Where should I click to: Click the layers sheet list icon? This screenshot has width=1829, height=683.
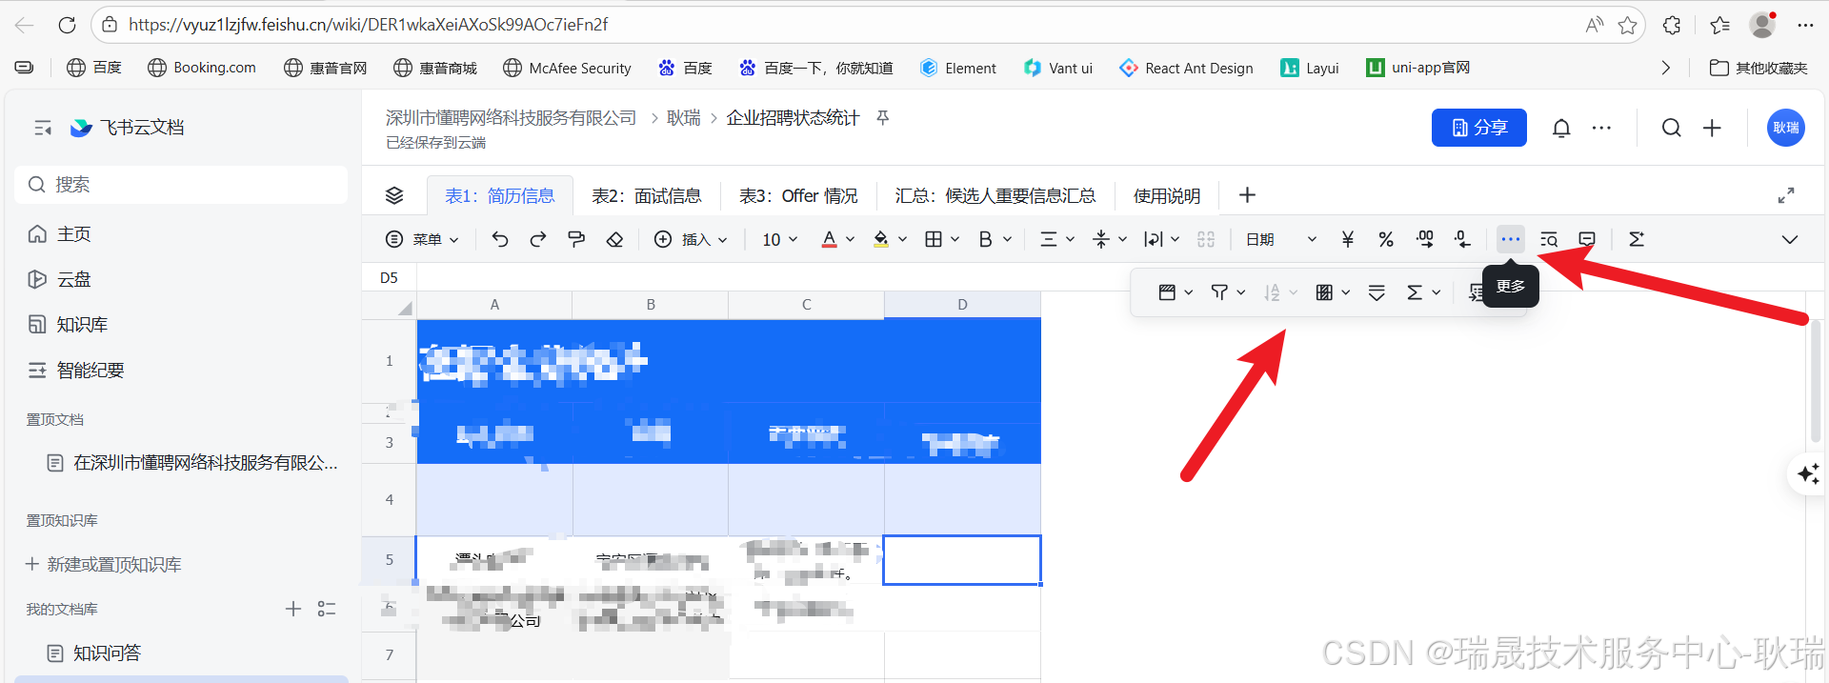(394, 195)
